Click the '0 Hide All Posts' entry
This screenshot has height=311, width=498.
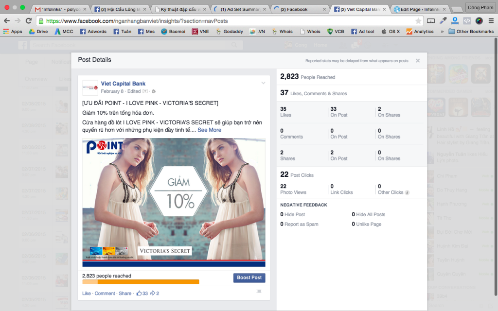pyautogui.click(x=369, y=214)
